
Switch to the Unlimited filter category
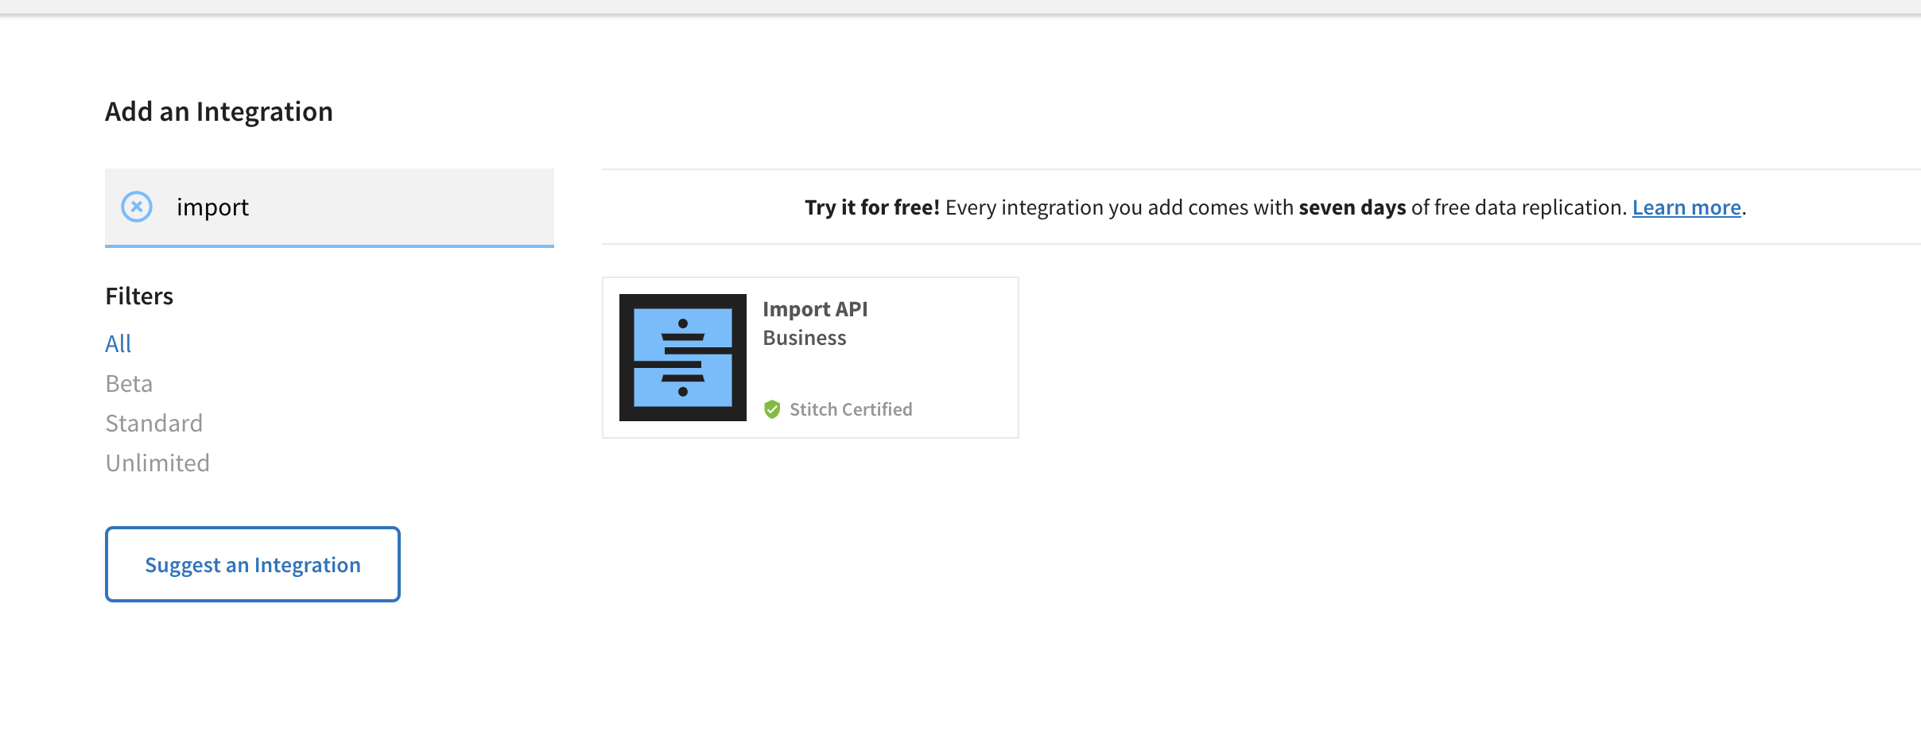point(157,463)
